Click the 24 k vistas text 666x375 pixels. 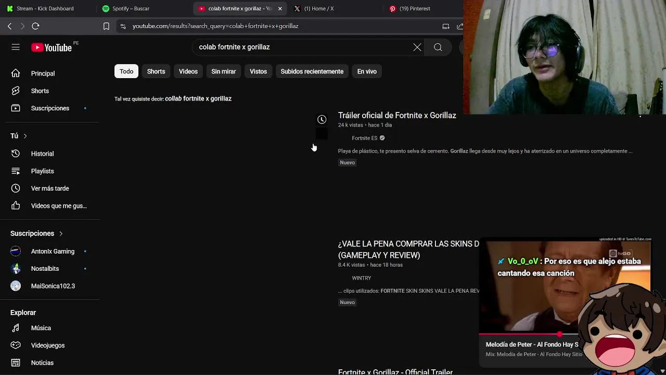point(351,125)
